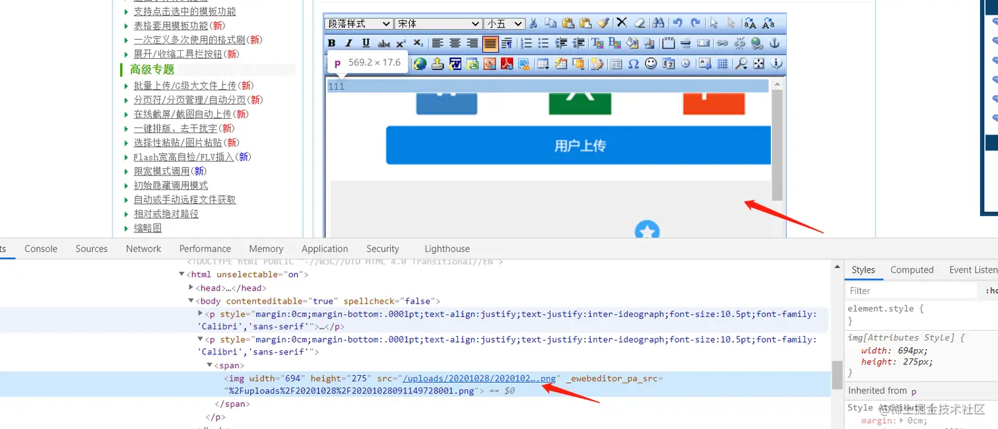Click the Undo arrow icon
The height and width of the screenshot is (429, 998).
(x=677, y=24)
